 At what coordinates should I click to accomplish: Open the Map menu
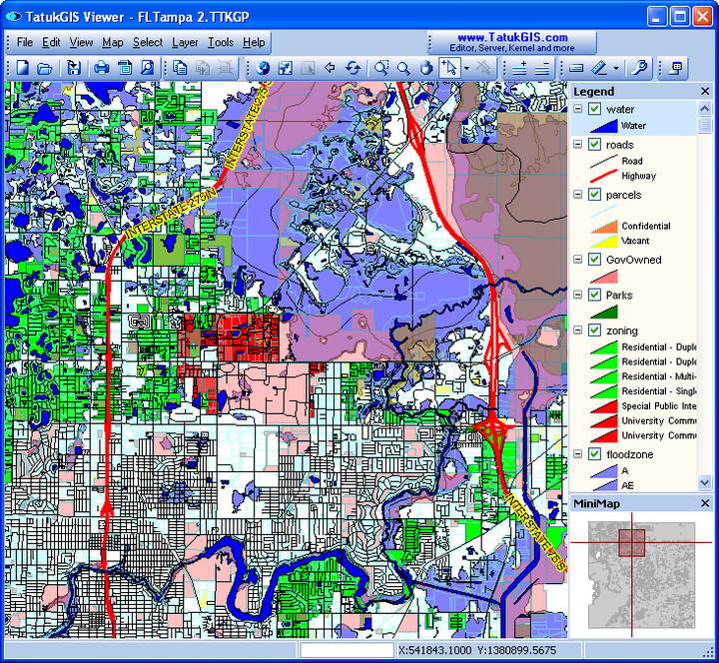112,42
